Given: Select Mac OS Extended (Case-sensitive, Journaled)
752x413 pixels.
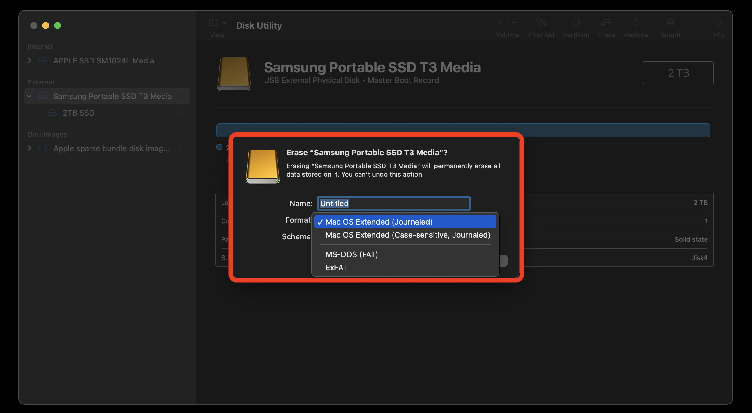Looking at the screenshot, I should click(x=407, y=234).
